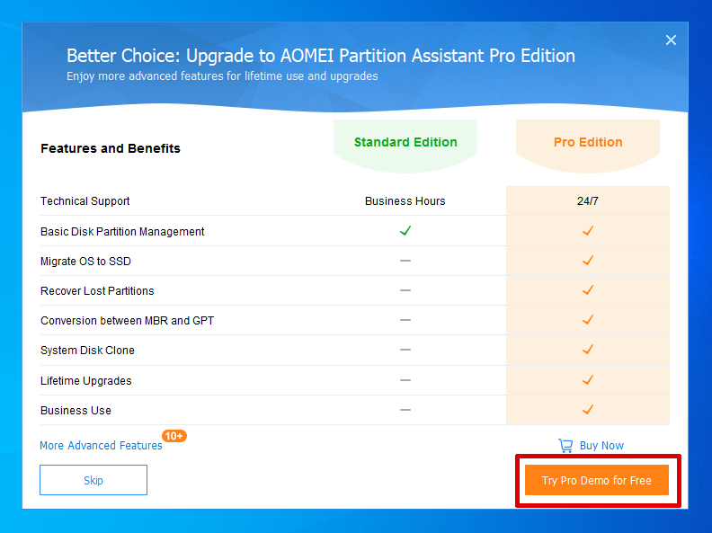Click green checkmark for Basic Disk Partition Management

405,231
